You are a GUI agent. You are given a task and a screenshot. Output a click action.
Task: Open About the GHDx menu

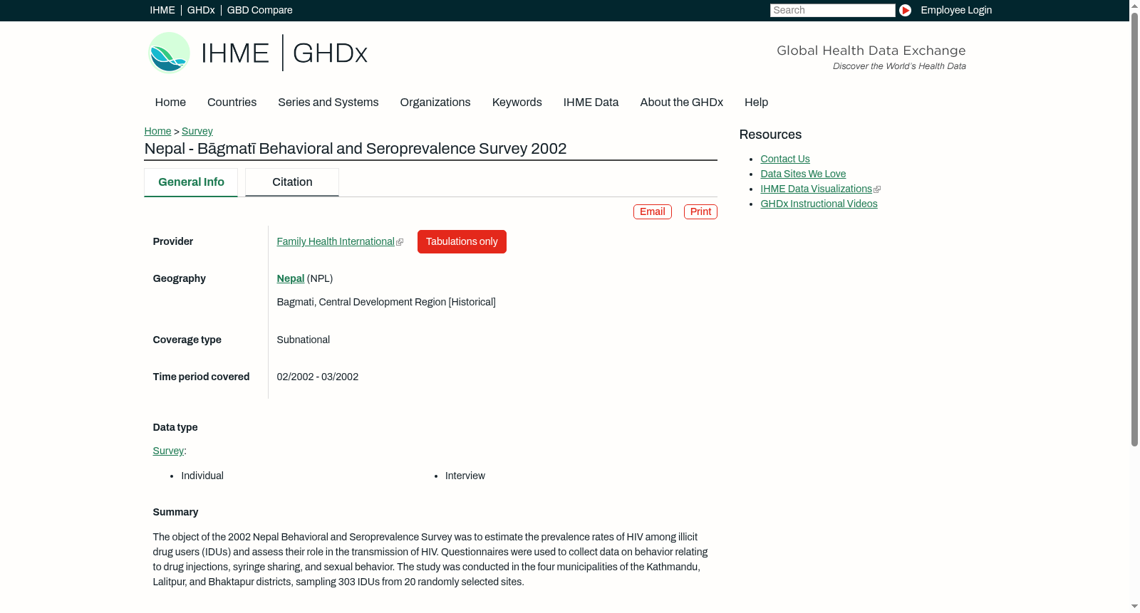click(682, 103)
